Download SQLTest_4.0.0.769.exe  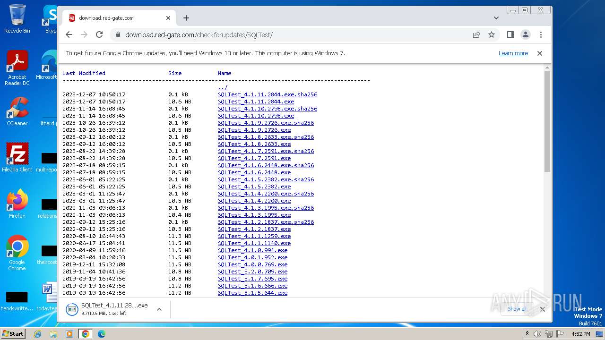coord(252,264)
